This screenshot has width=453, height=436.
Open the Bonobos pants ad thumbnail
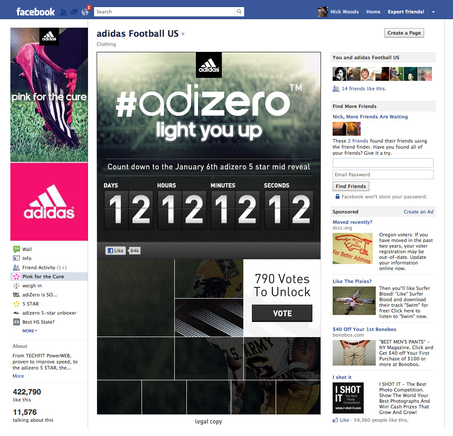(354, 353)
